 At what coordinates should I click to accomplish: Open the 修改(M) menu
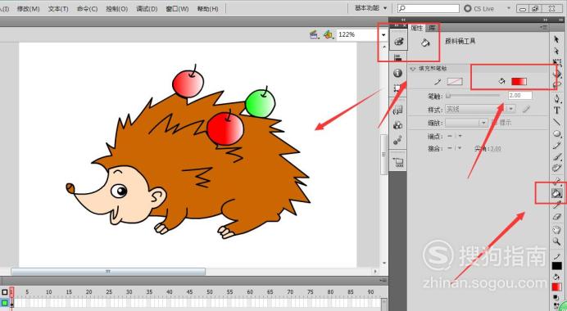pos(28,9)
